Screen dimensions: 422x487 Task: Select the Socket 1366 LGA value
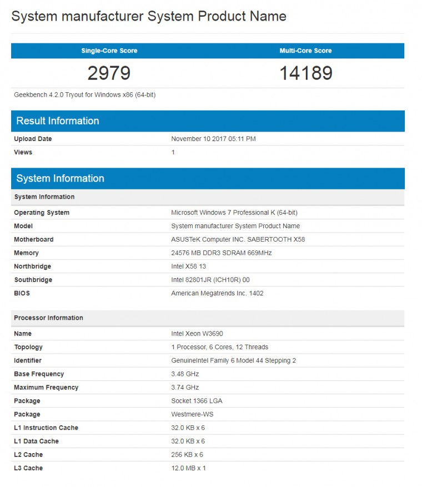[x=197, y=401]
